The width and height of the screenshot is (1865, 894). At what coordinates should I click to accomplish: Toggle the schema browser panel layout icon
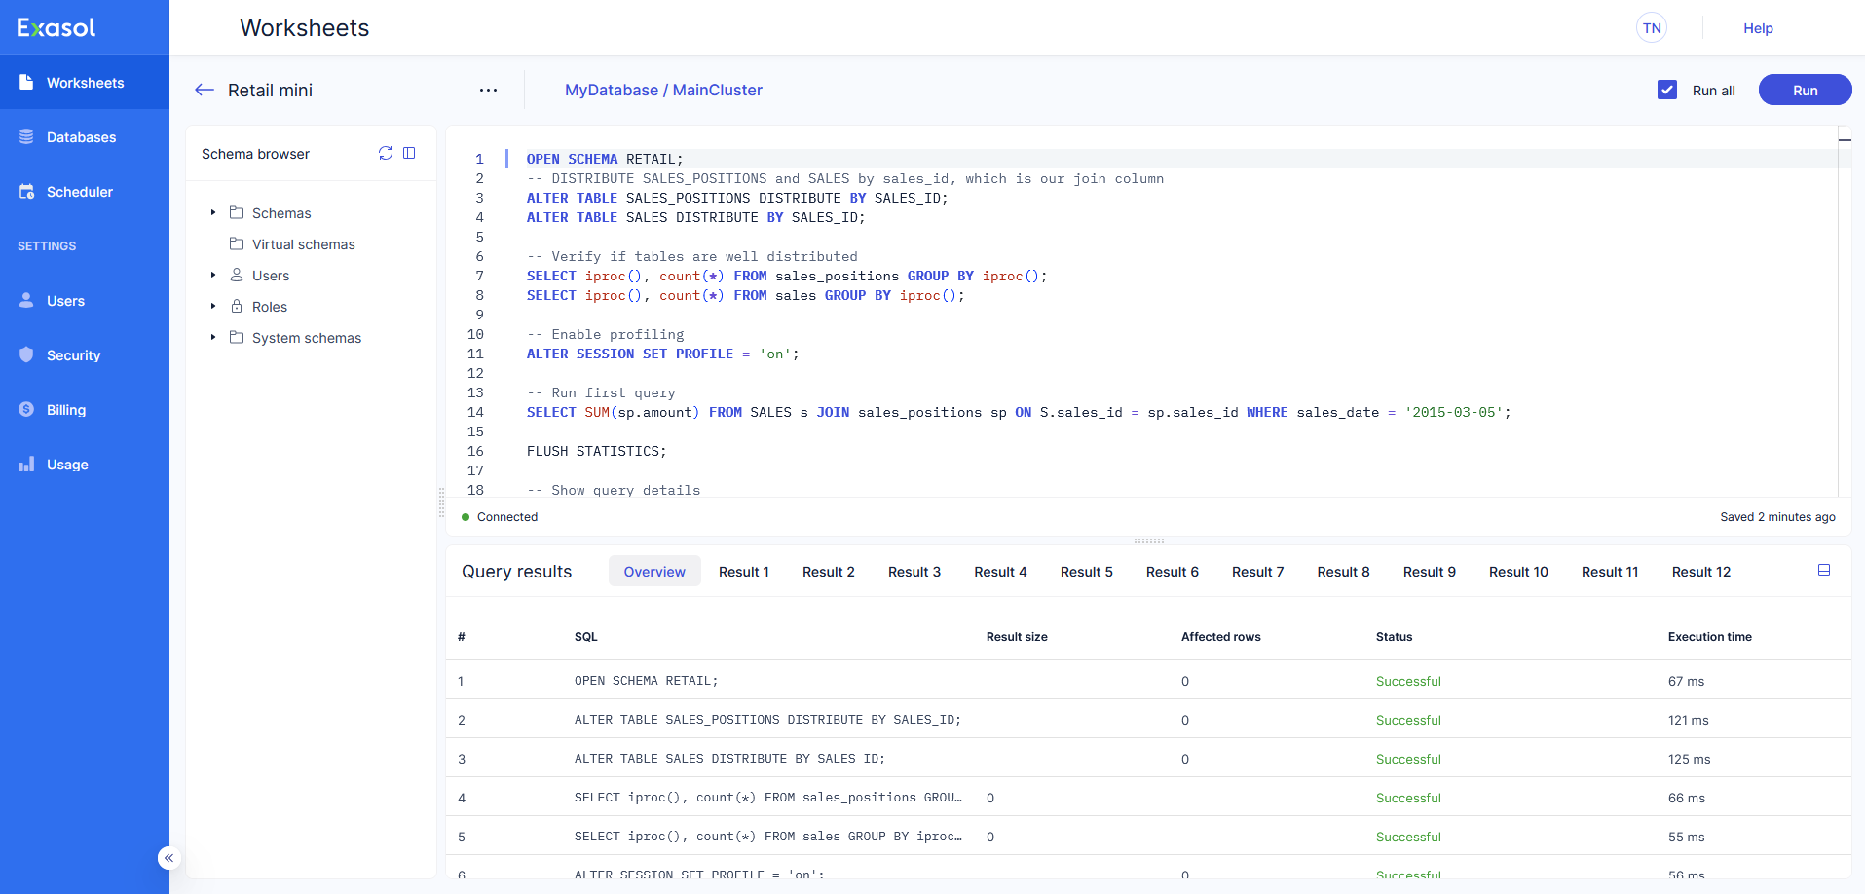(x=409, y=153)
